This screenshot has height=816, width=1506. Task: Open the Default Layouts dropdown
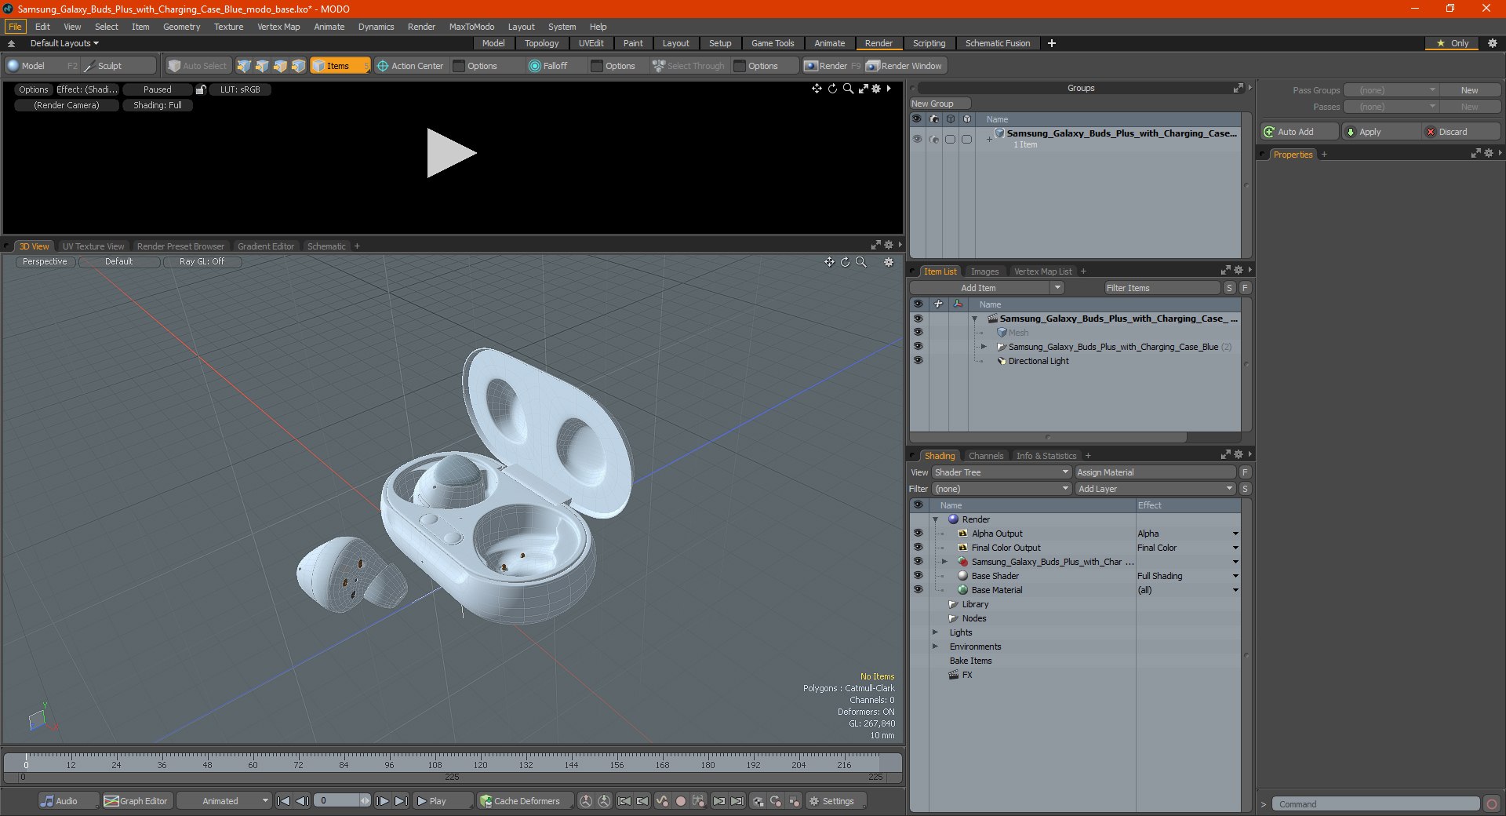pos(64,43)
